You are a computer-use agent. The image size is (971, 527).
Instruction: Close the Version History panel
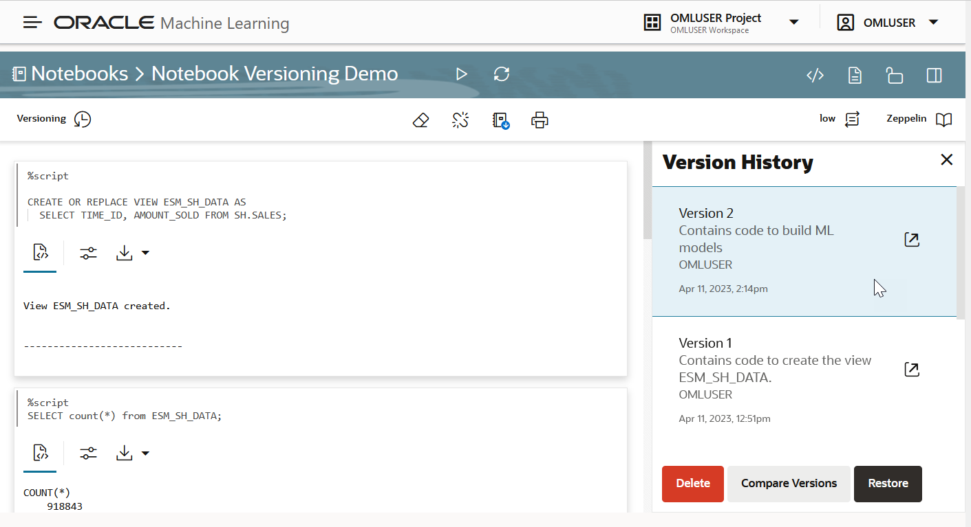tap(947, 159)
